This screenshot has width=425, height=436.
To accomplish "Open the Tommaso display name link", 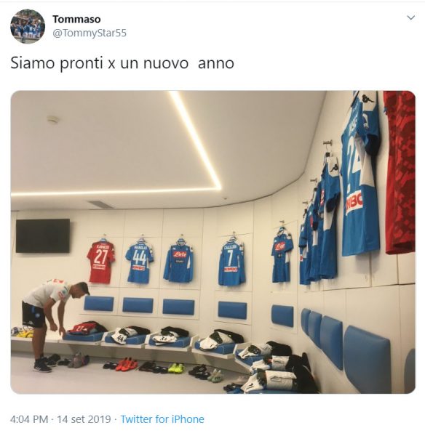I will pos(76,19).
